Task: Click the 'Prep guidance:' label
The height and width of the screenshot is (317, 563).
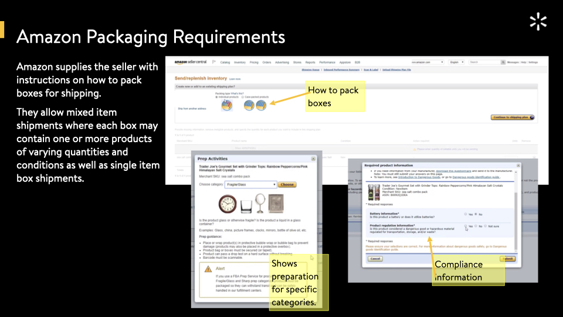Action: coord(210,237)
